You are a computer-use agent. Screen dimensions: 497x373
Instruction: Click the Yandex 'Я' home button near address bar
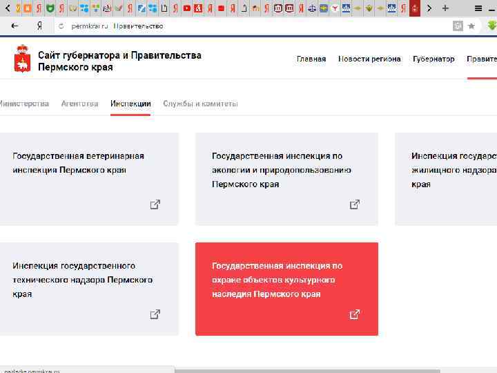39,26
